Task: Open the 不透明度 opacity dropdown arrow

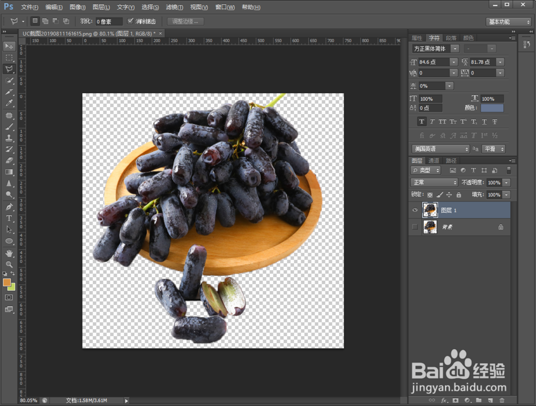Action: pyautogui.click(x=507, y=182)
